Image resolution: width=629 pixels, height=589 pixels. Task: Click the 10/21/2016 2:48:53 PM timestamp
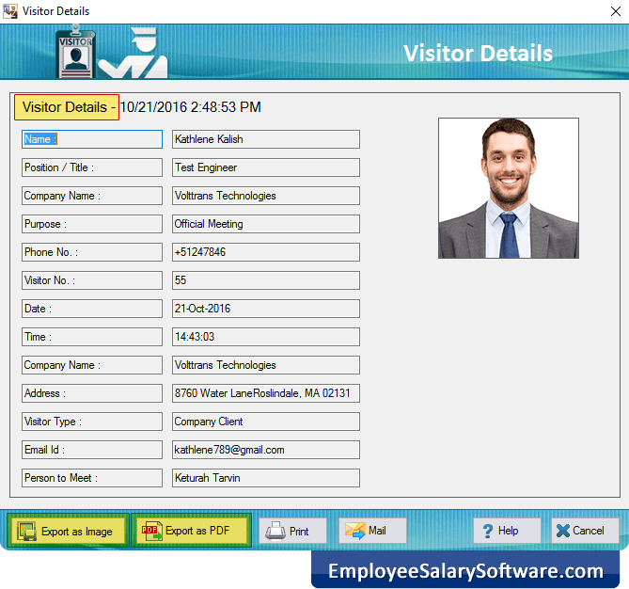pyautogui.click(x=191, y=107)
